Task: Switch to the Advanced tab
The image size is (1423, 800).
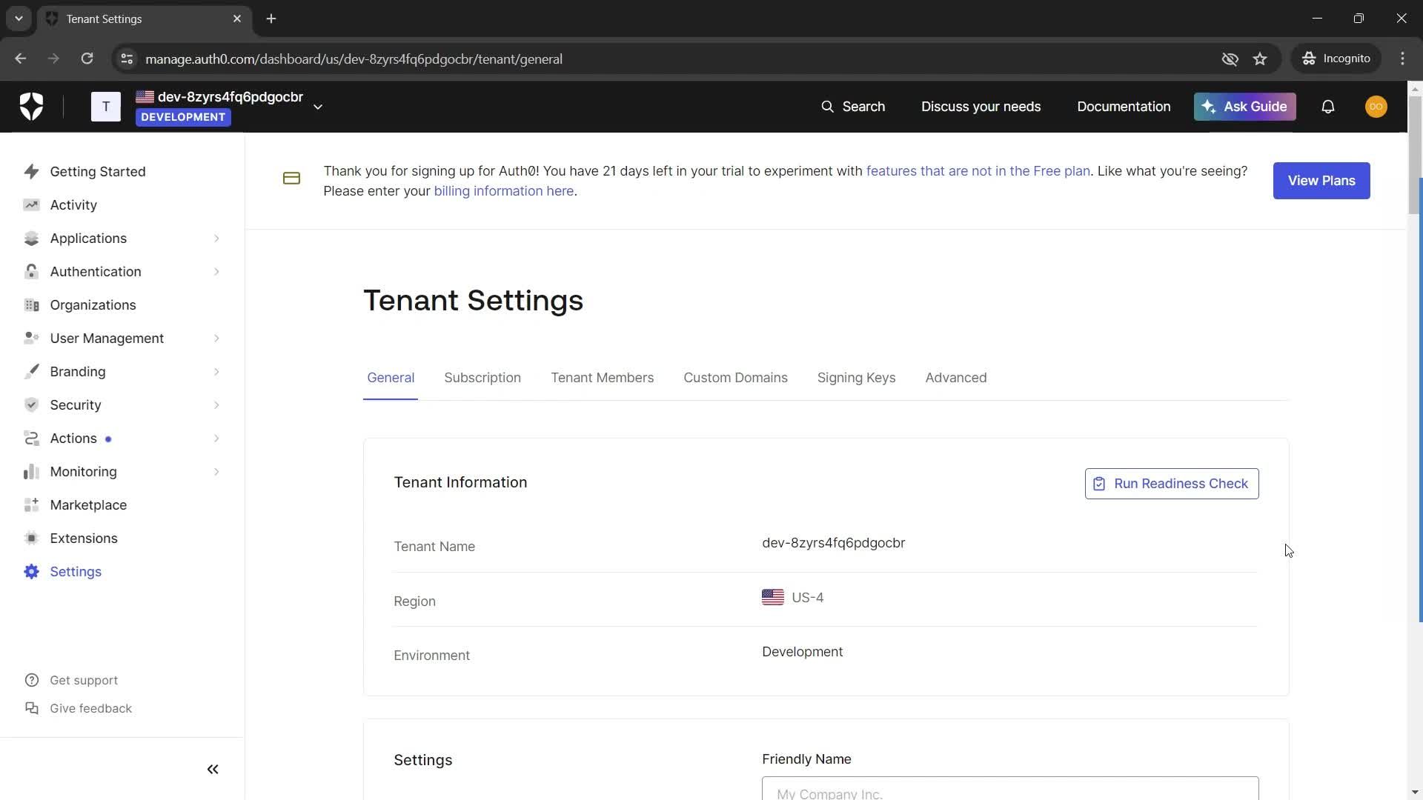Action: click(x=956, y=378)
